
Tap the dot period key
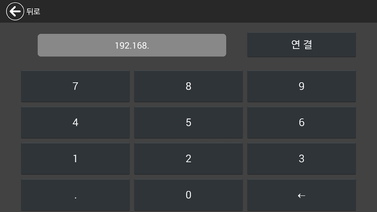click(75, 195)
